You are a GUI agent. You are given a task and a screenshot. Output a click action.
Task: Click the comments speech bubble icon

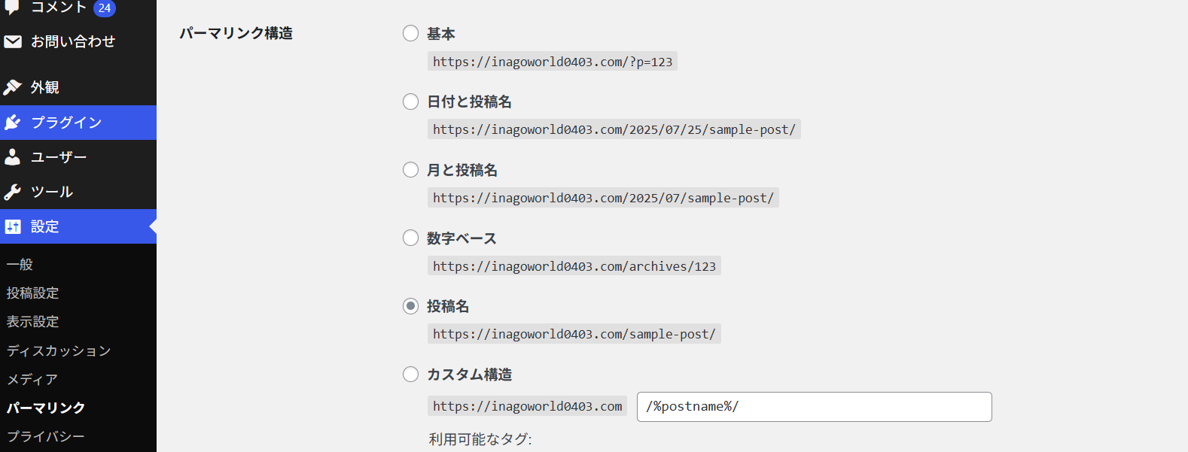tap(13, 6)
